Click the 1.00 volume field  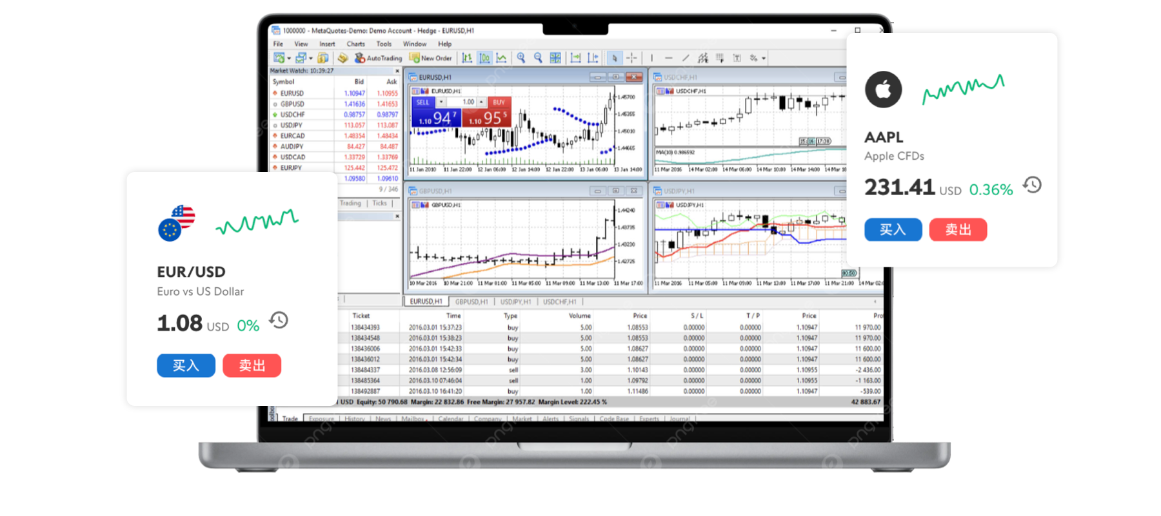point(462,102)
